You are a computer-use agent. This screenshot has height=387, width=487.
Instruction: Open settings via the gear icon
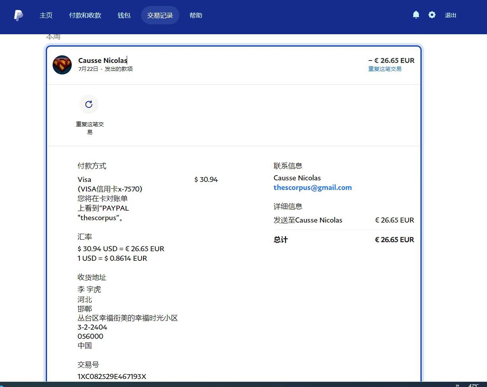click(432, 15)
